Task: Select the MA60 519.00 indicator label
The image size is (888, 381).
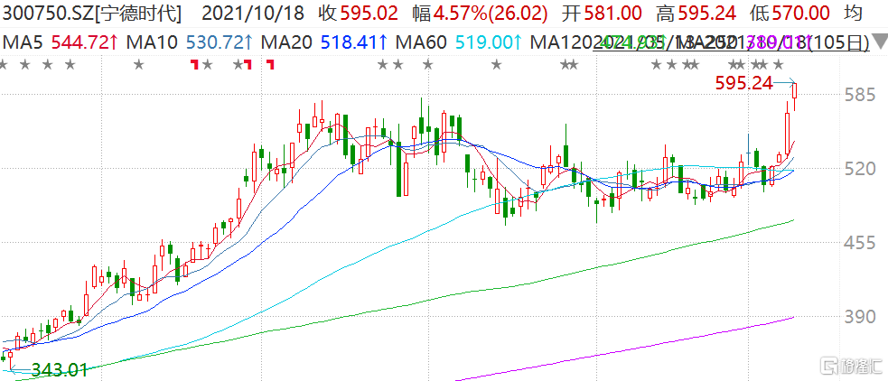Action: [459, 42]
